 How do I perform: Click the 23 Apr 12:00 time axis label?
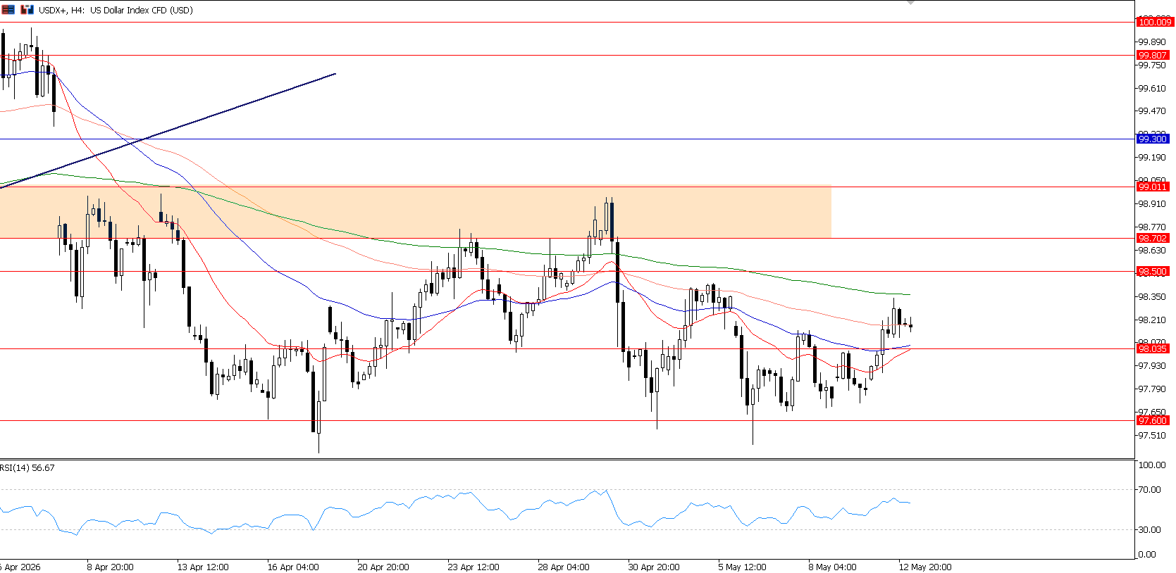tap(474, 567)
